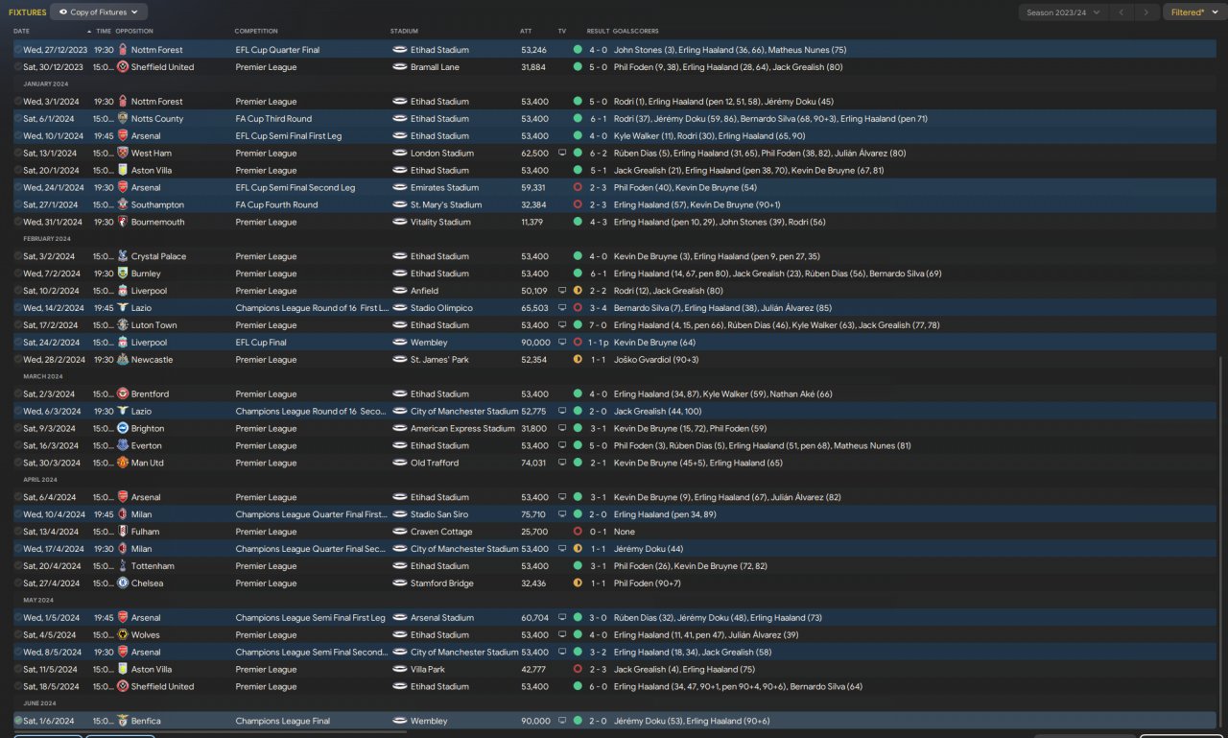
Task: Tick the selection circle for Sat, 3/2/2024
Action: pos(18,257)
